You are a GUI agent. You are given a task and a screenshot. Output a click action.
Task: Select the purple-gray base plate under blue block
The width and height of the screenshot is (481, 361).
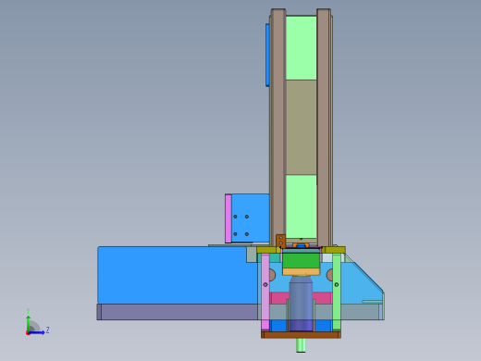coord(178,312)
